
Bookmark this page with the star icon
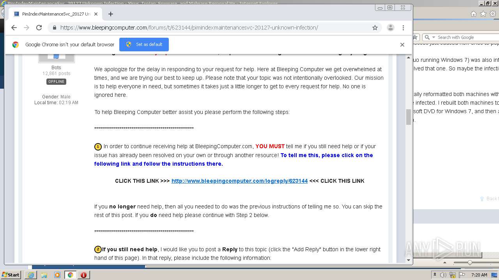tap(375, 28)
